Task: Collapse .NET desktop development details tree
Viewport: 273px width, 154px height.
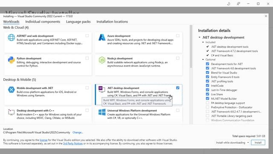Action: point(200,37)
